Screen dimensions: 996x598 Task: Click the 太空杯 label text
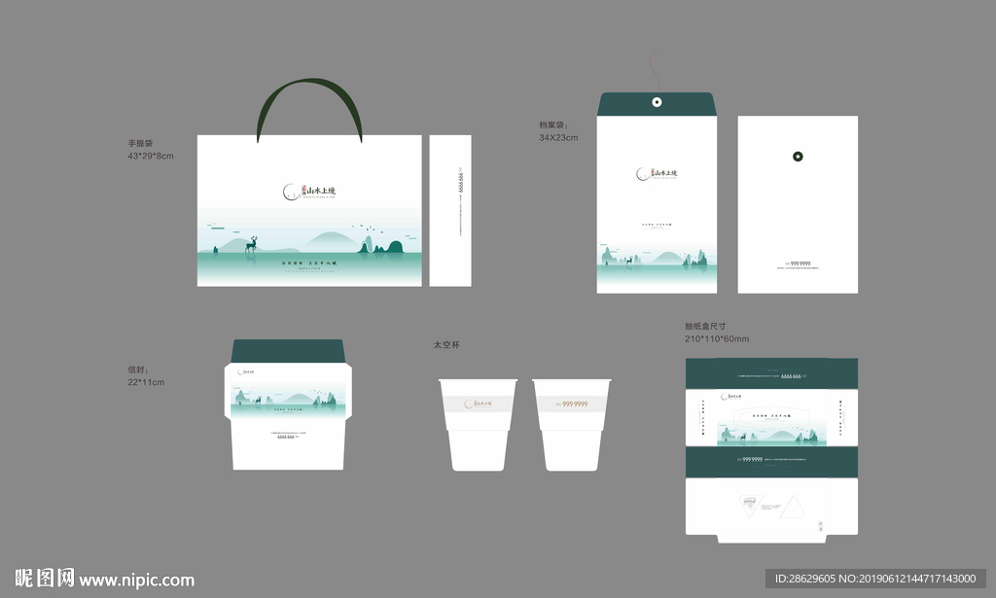(x=445, y=345)
